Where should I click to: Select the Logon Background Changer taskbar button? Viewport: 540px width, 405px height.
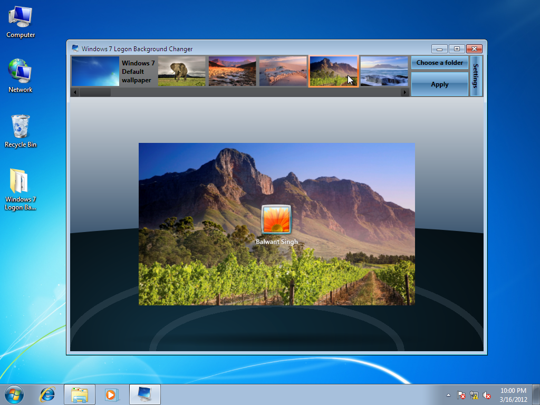(144, 394)
